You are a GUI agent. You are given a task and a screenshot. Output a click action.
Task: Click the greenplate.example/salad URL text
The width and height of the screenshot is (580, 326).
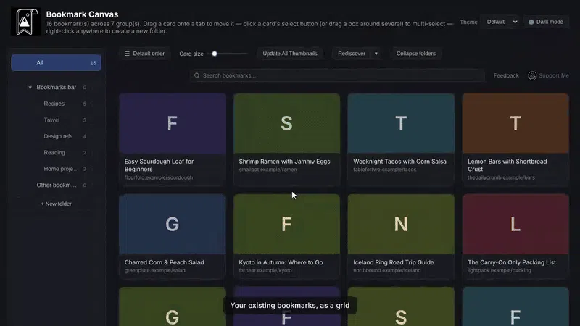(155, 270)
